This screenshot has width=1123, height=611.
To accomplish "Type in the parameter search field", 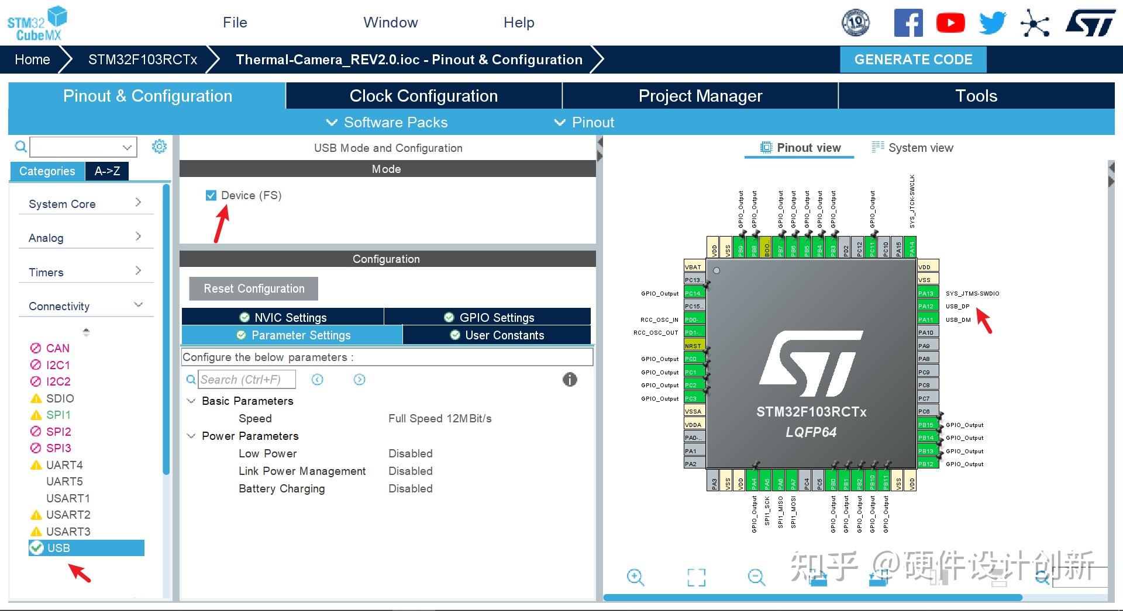I will [246, 379].
